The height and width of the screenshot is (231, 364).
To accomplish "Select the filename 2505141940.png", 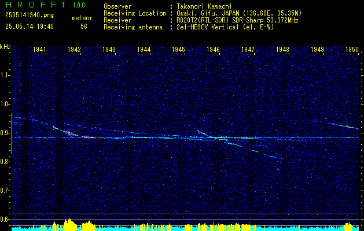I will pyautogui.click(x=30, y=15).
